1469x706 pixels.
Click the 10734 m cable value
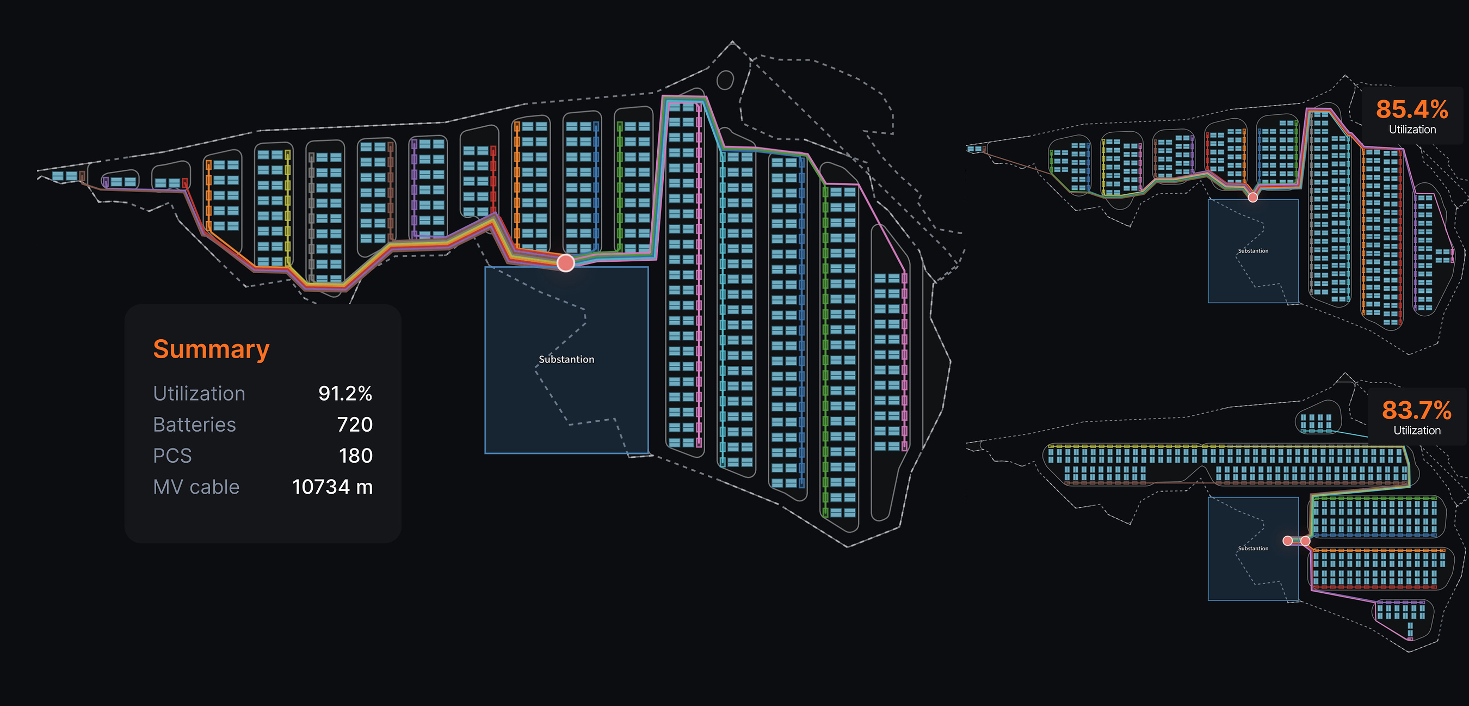pyautogui.click(x=332, y=487)
